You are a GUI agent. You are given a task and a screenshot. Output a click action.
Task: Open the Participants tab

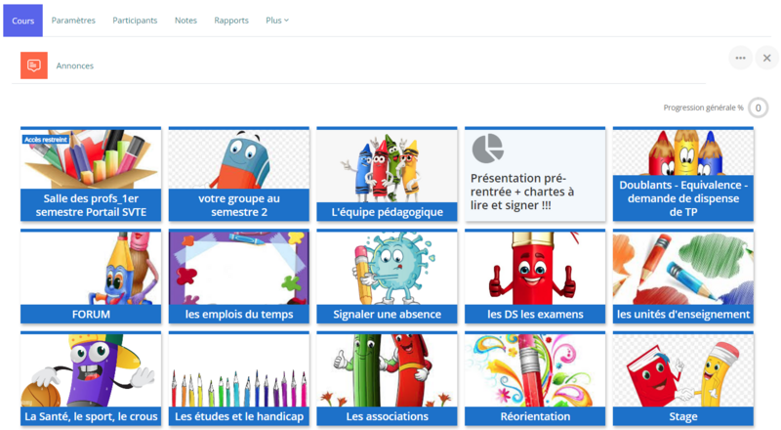pos(135,21)
